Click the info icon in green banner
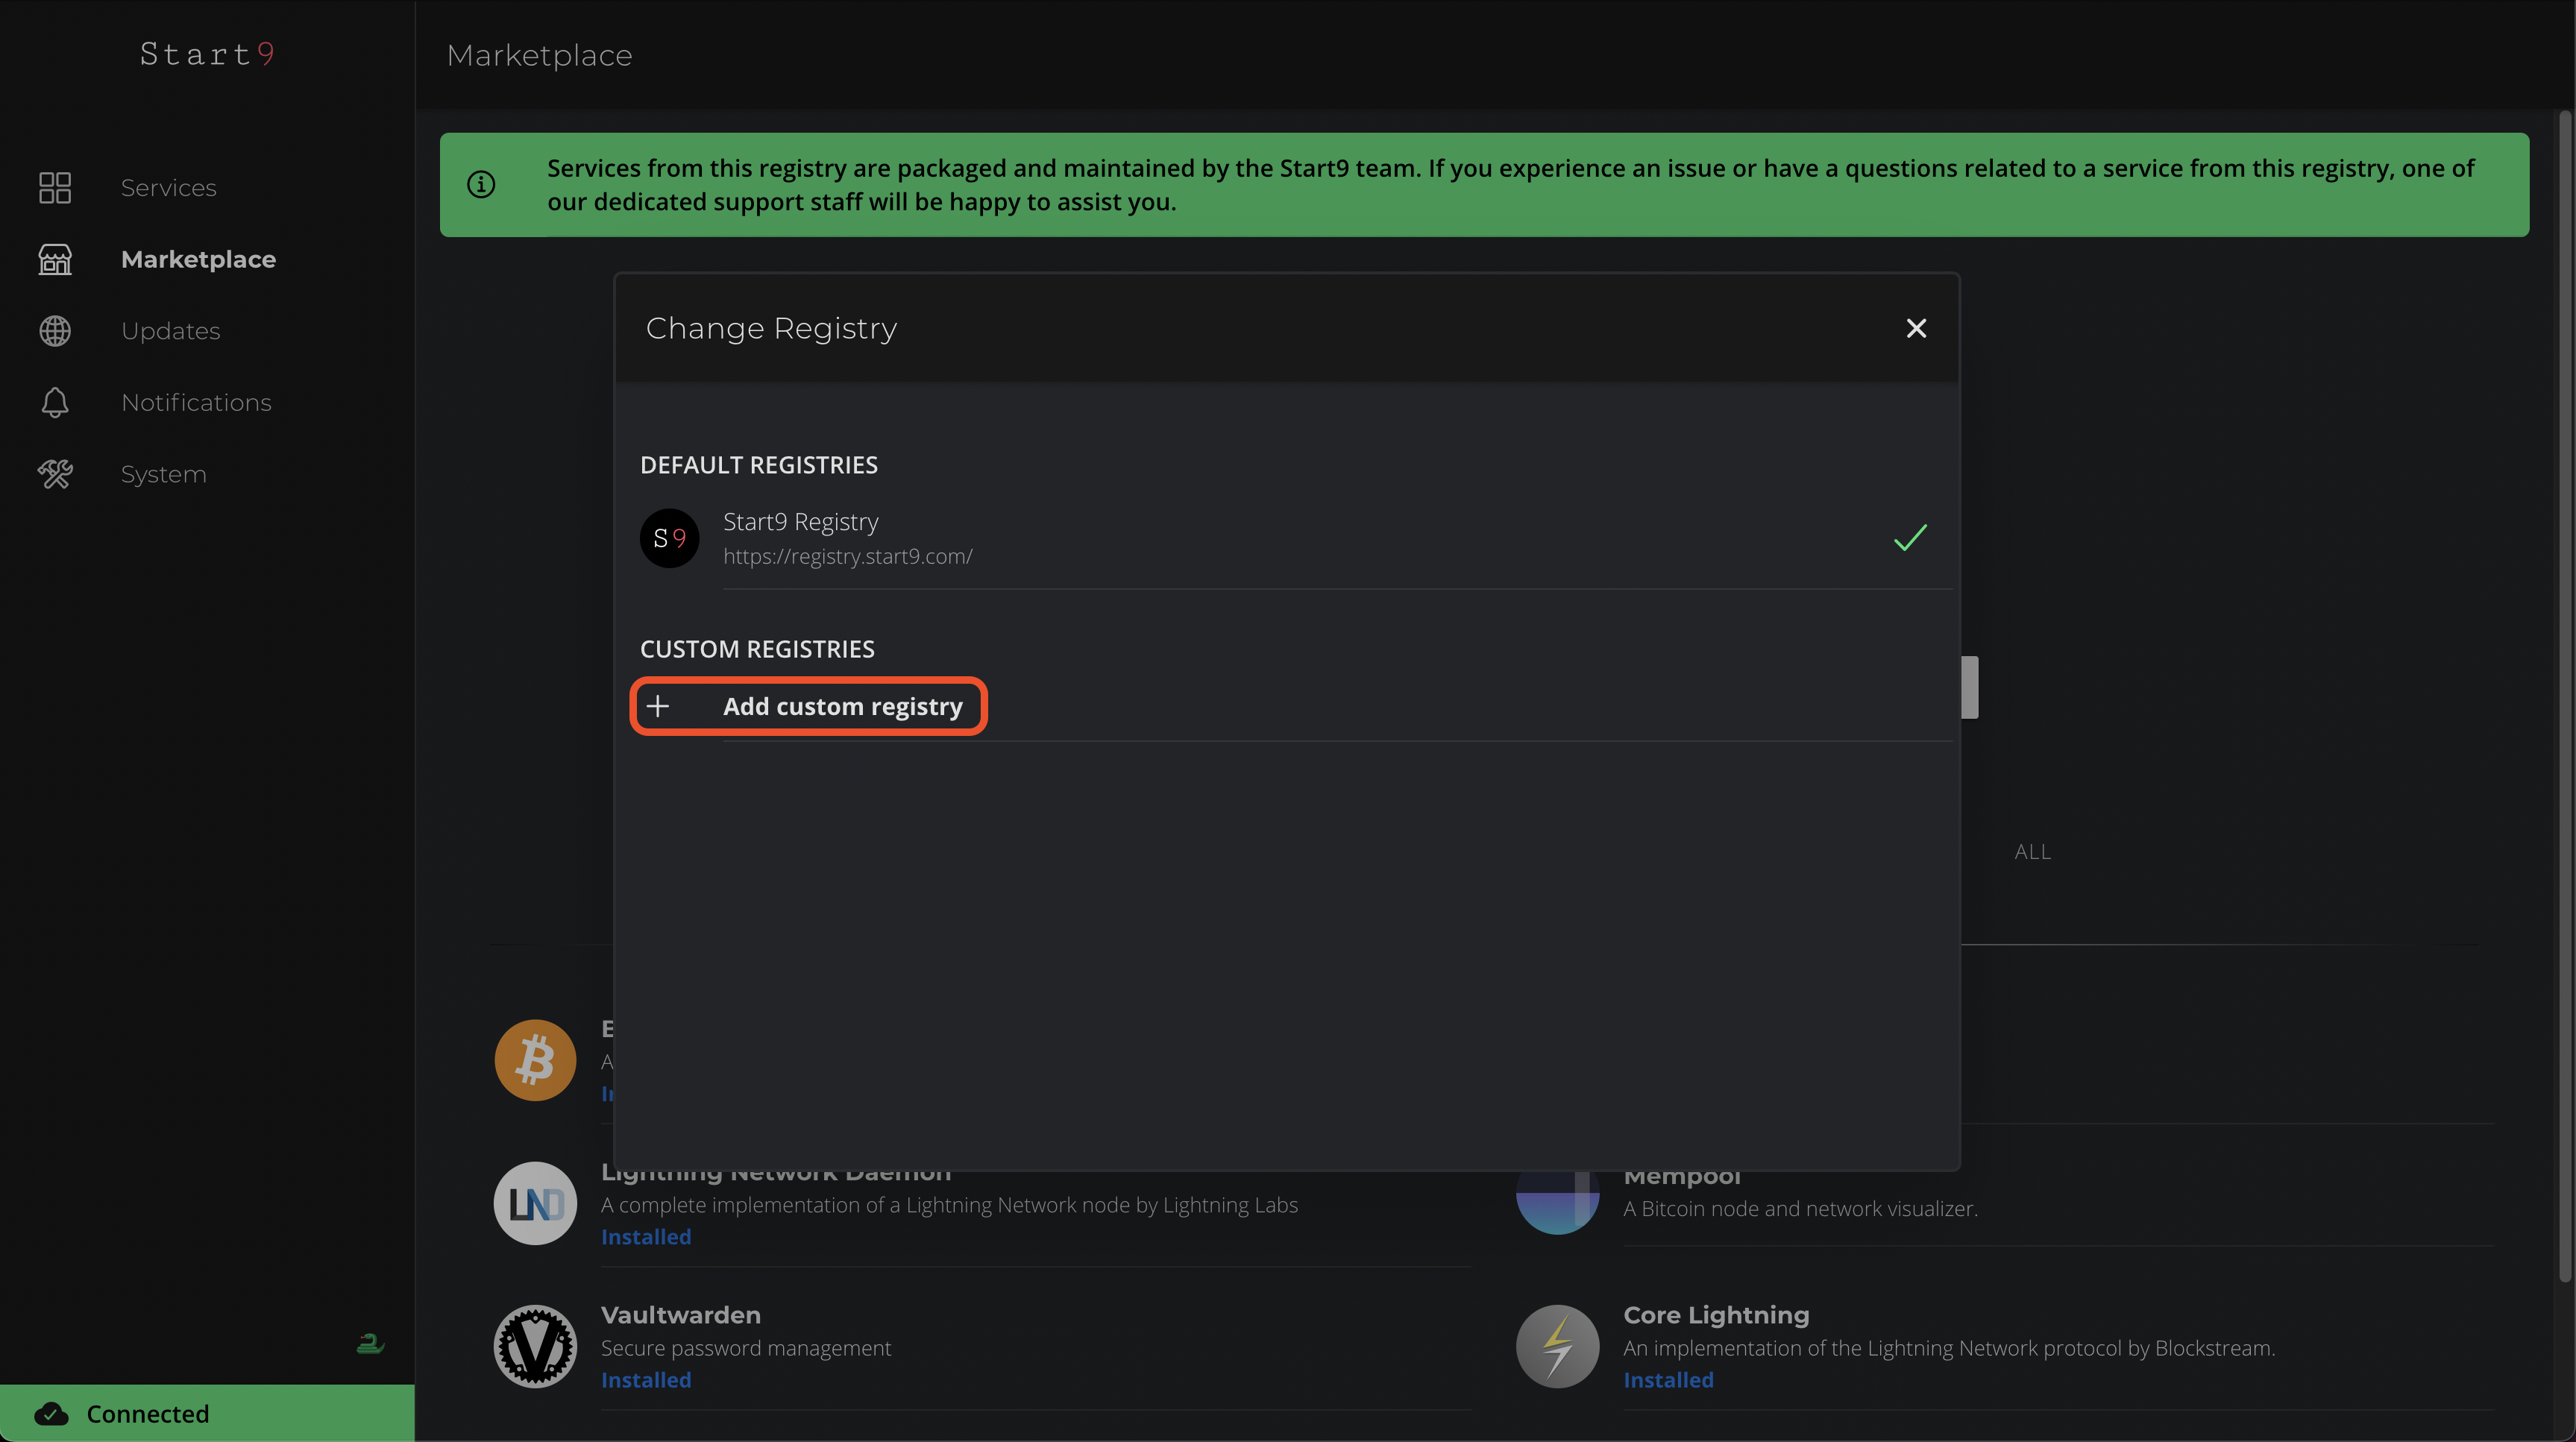2576x1442 pixels. [481, 185]
